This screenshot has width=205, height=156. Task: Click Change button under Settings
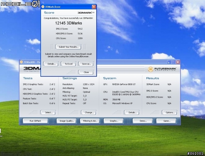coord(89,112)
